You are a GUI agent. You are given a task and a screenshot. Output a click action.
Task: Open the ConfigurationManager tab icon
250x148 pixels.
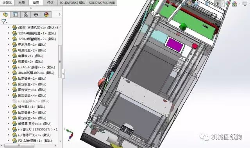25,15
